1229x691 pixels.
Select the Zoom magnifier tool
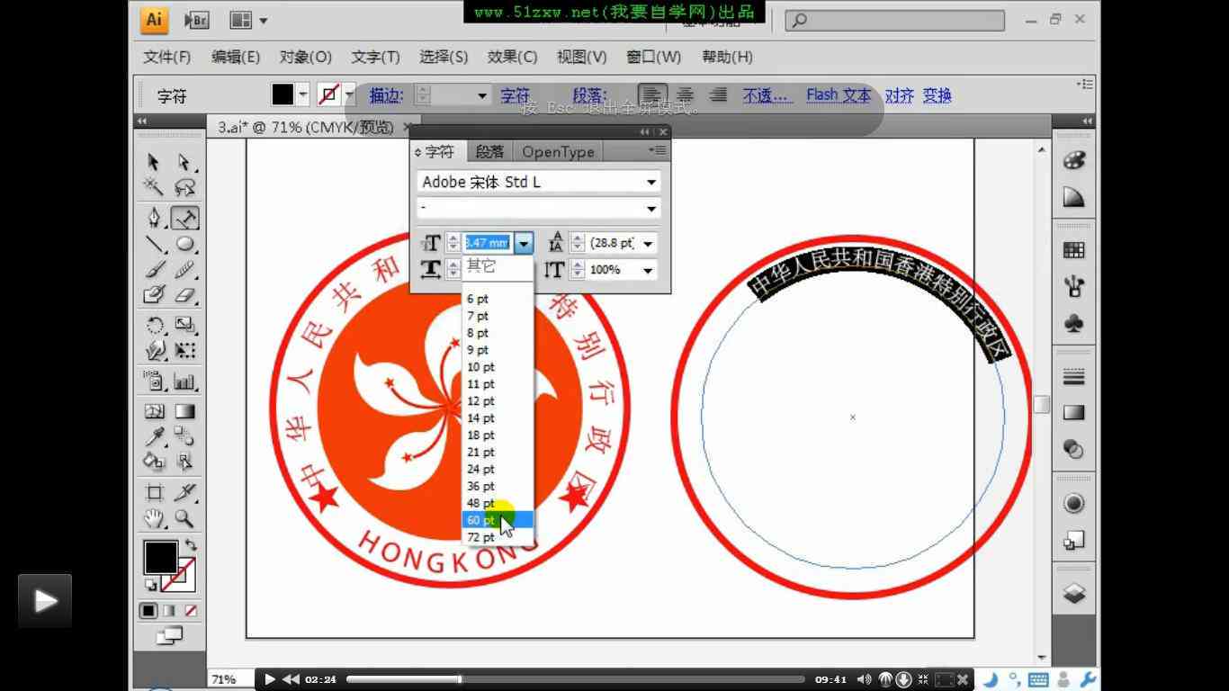(x=184, y=518)
